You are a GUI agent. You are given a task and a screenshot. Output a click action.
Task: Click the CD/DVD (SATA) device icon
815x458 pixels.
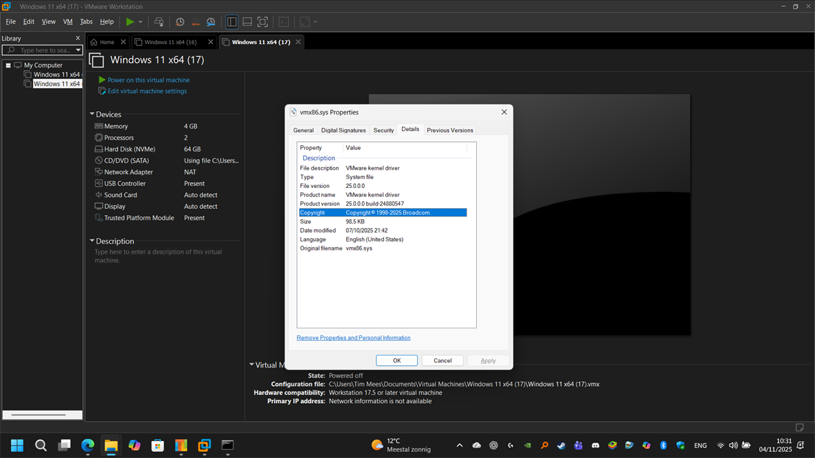tap(98, 161)
